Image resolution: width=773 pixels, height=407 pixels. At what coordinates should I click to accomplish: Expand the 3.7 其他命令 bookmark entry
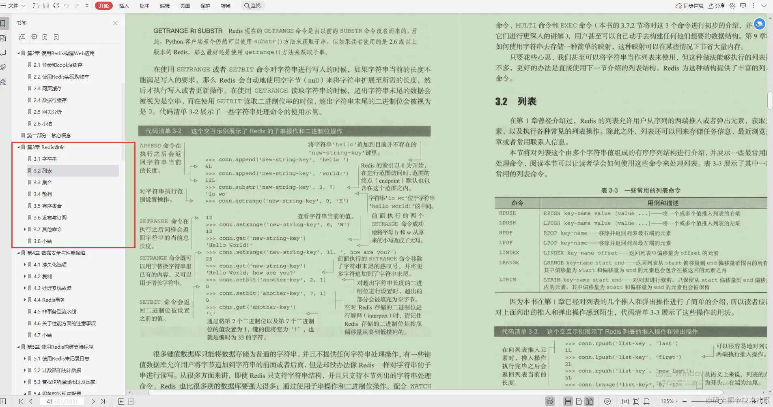(25, 229)
